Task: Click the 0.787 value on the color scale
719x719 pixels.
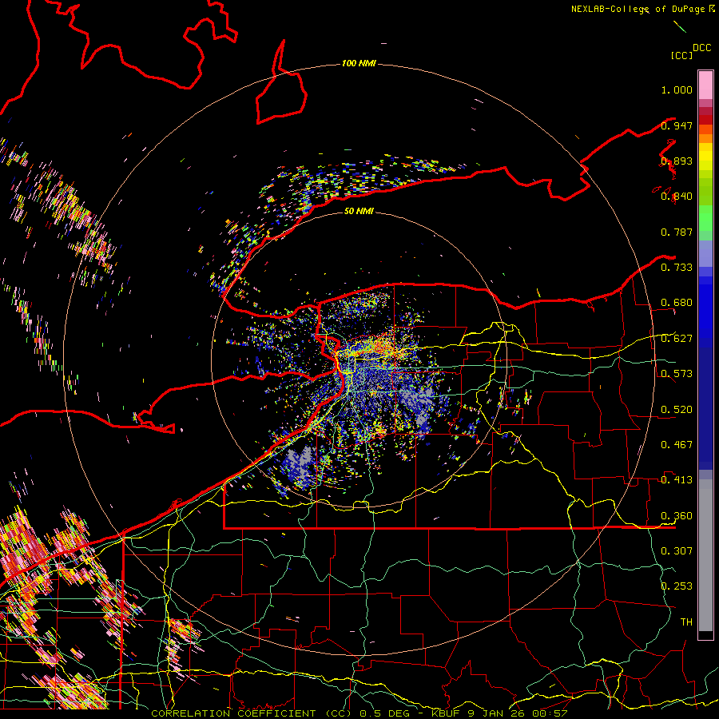Action: click(x=677, y=232)
